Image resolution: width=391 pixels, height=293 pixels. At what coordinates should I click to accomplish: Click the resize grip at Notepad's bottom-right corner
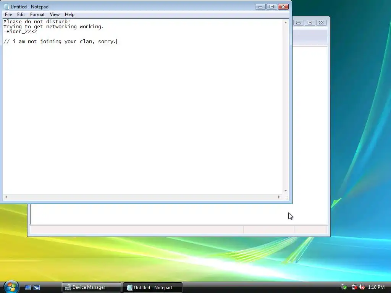pyautogui.click(x=286, y=198)
